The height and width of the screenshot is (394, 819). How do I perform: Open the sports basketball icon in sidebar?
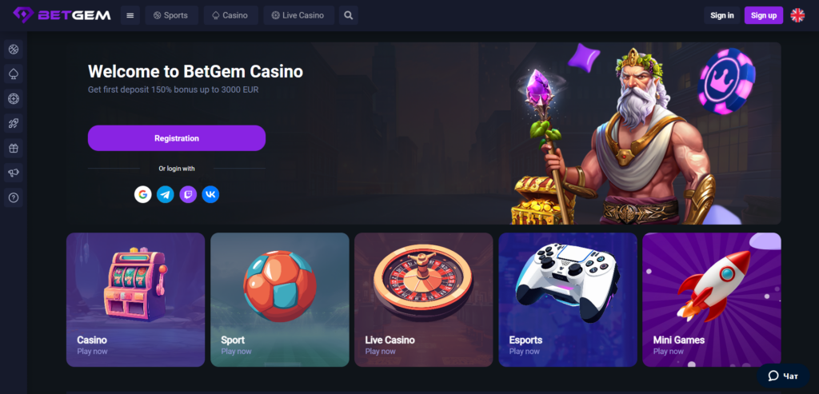[x=13, y=50]
